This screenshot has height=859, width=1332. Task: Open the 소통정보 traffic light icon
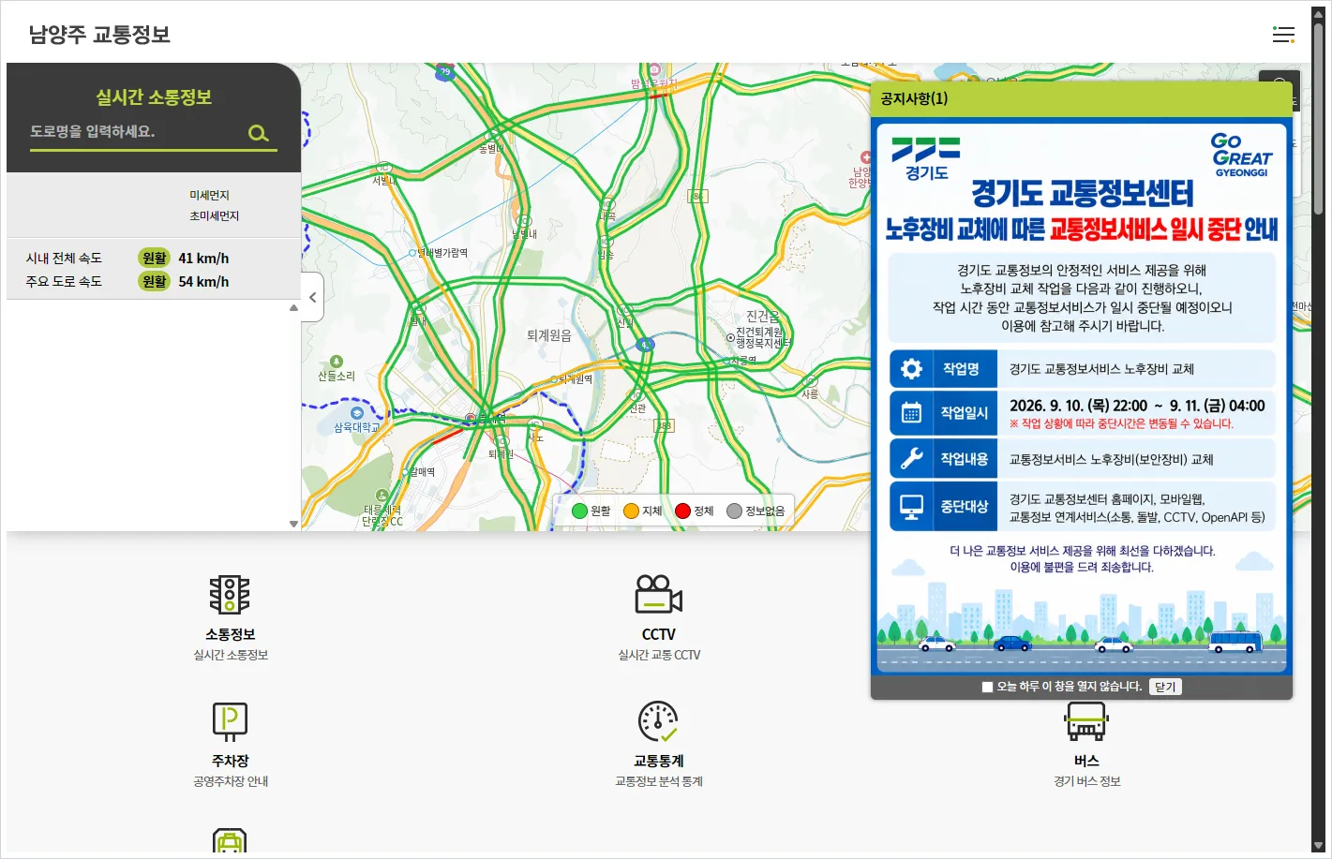point(230,595)
